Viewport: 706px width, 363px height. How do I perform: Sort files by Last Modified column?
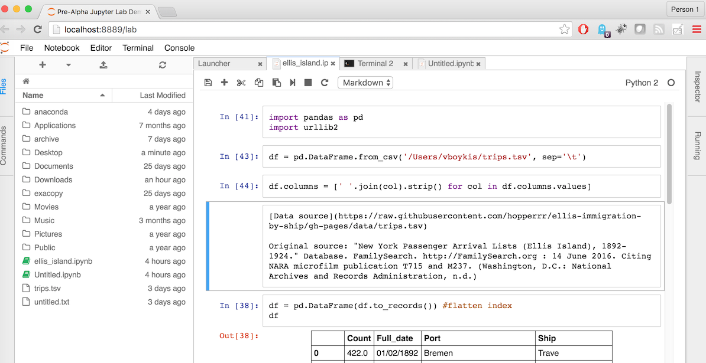pos(153,95)
